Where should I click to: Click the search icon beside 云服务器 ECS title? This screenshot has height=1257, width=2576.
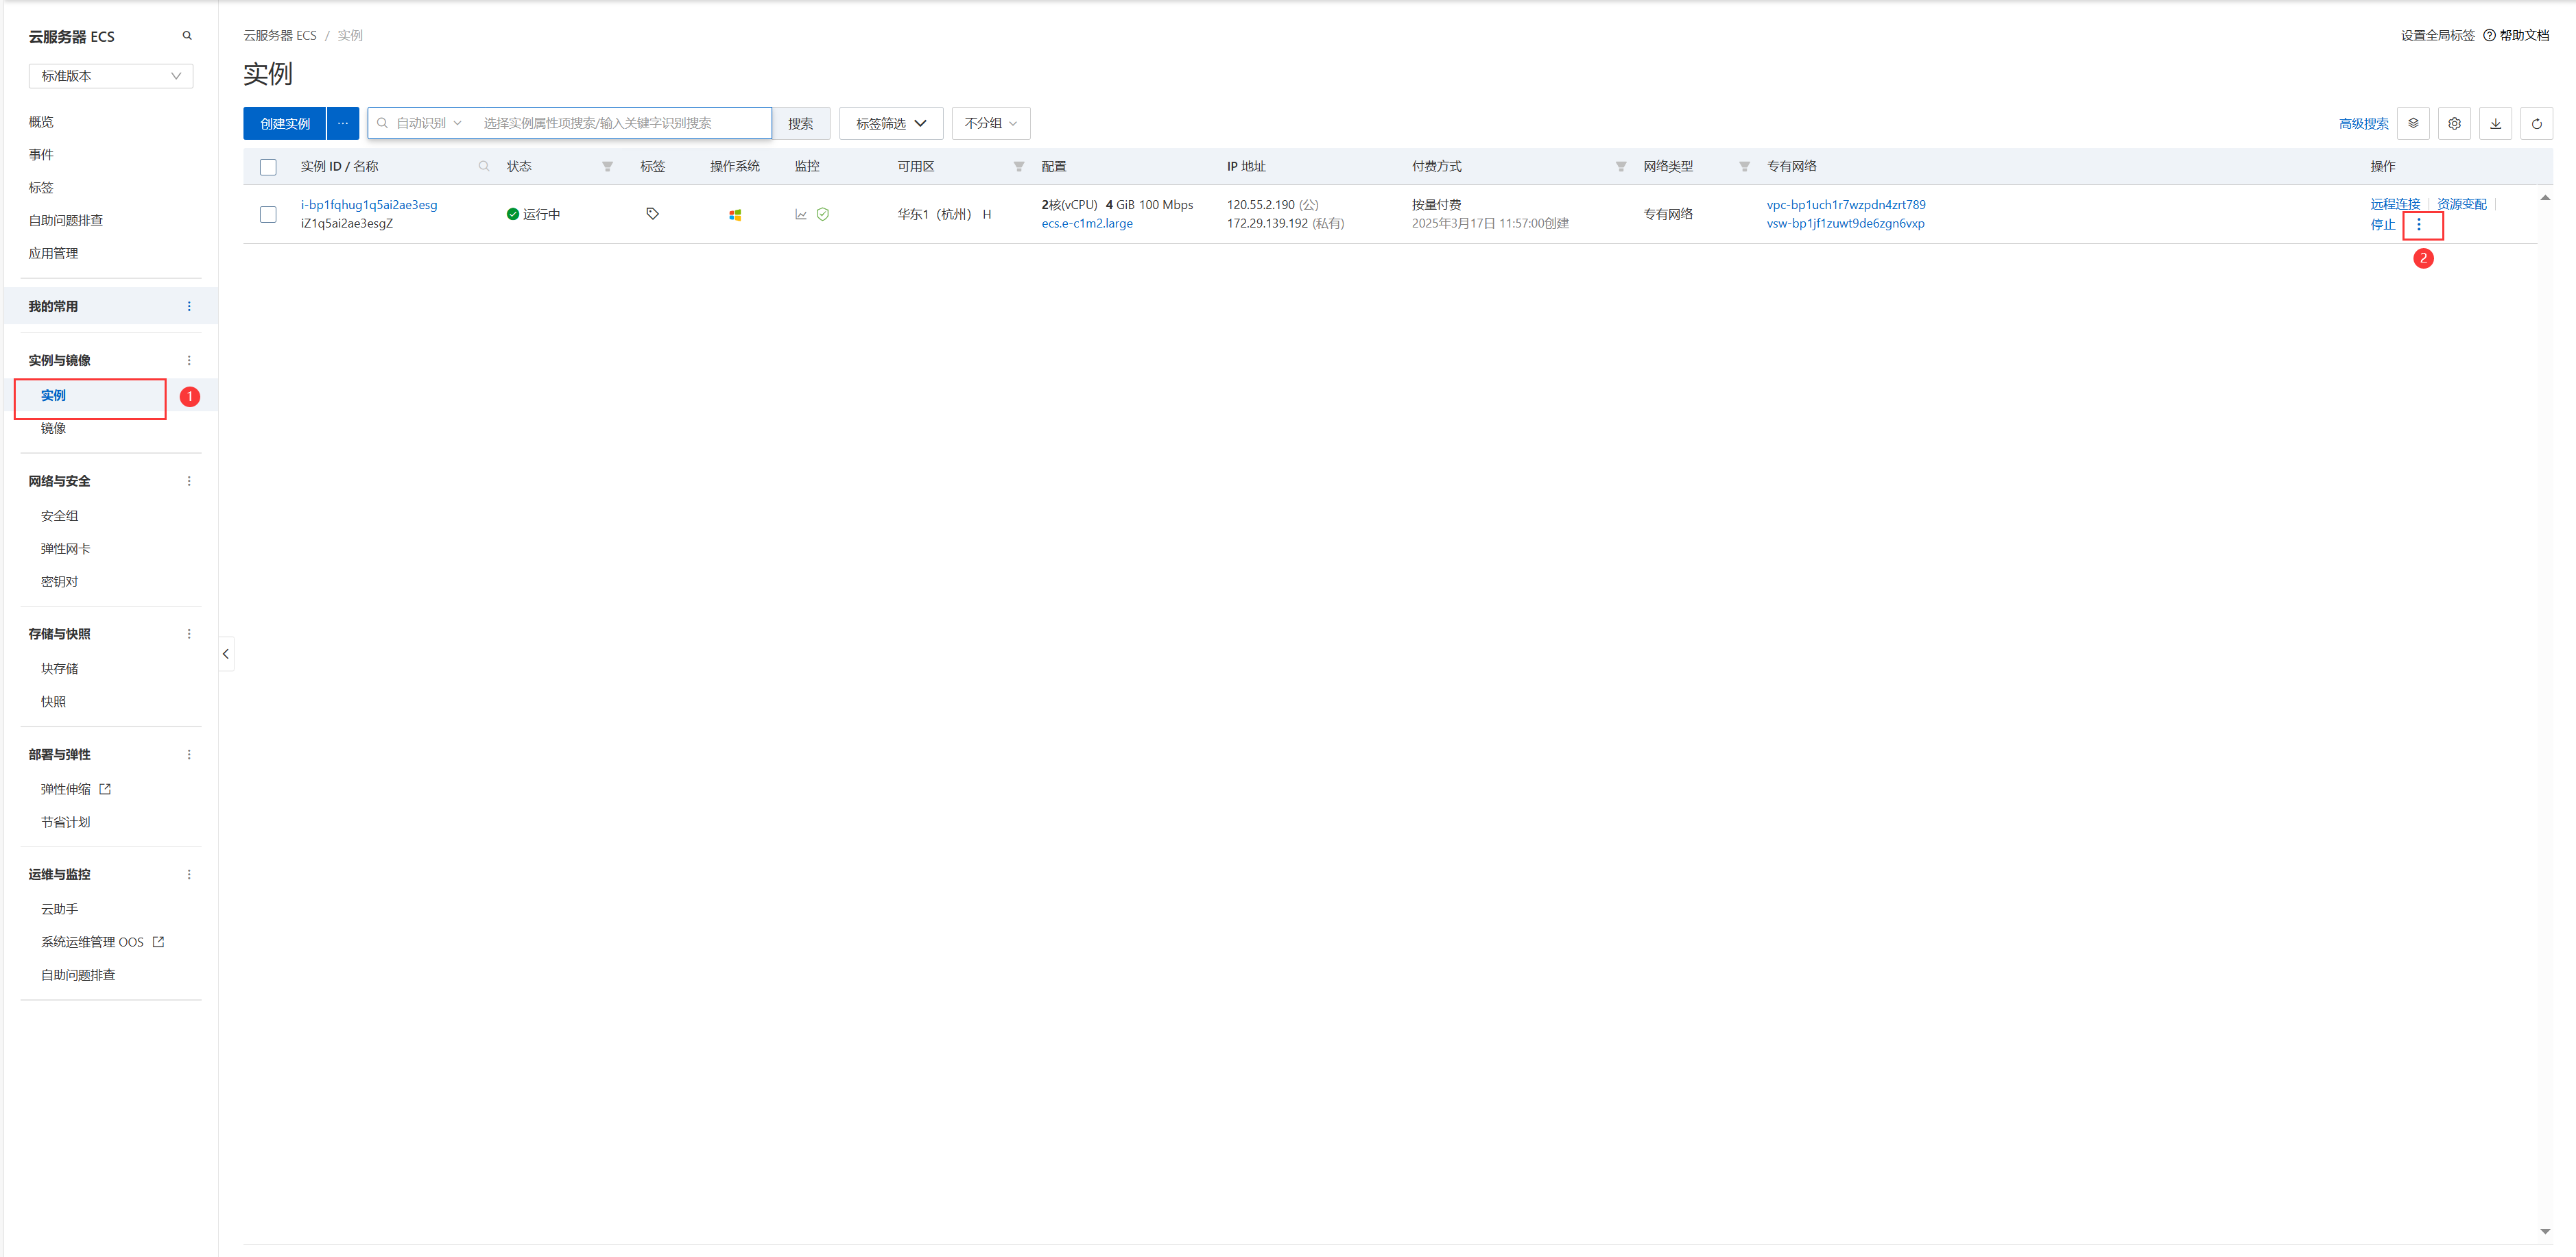click(x=187, y=36)
